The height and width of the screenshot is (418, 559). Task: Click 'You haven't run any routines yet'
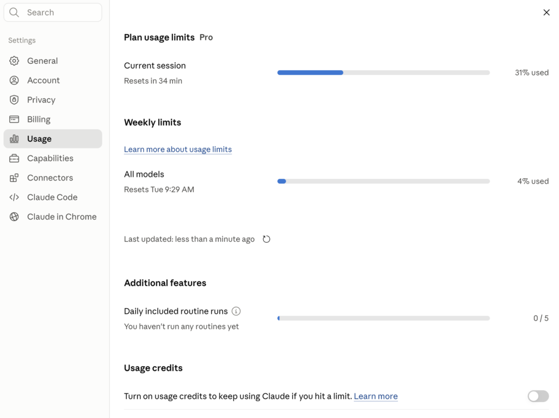[181, 326]
